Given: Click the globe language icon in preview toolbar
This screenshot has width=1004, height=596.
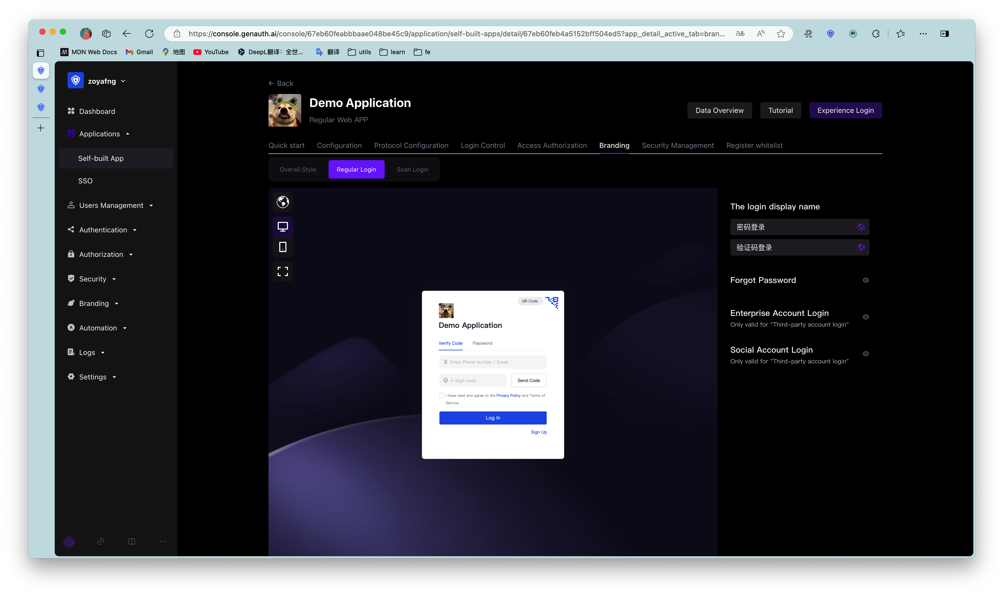Looking at the screenshot, I should pos(283,202).
